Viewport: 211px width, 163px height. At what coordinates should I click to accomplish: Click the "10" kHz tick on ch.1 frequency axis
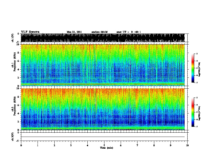pyautogui.click(x=18, y=44)
